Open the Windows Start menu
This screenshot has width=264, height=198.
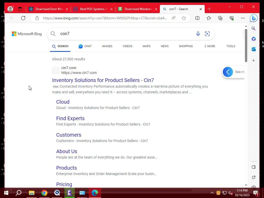[6, 193]
